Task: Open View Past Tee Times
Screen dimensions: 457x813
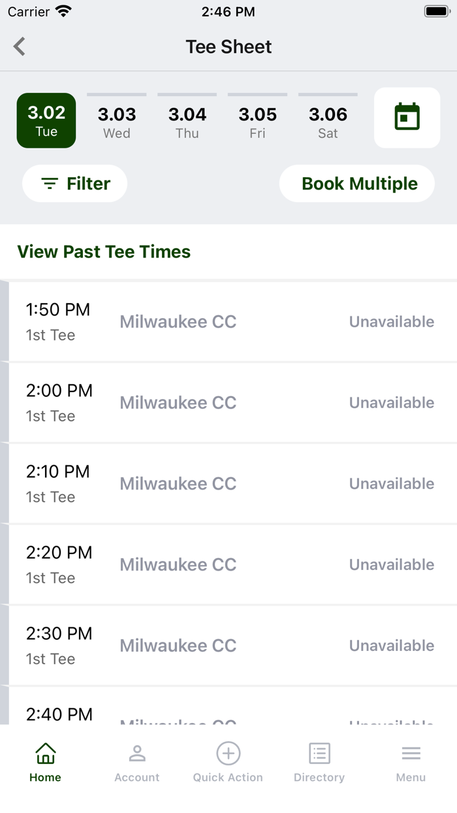Action: click(x=104, y=252)
